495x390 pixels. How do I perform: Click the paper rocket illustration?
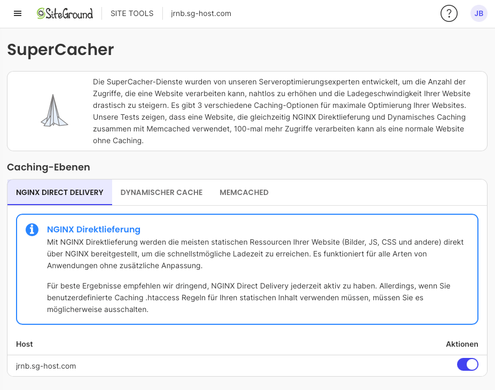(54, 111)
